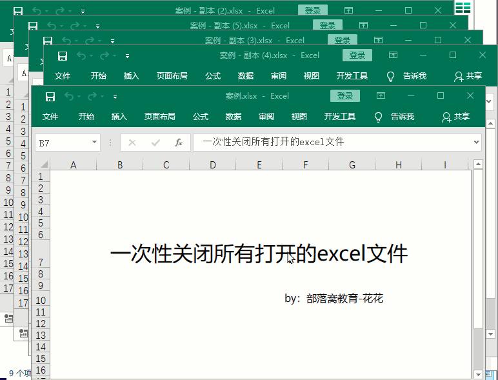This screenshot has width=498, height=380.
Task: Save 案例 - 副本 (4).xlsx with its save icon
Action: [63, 56]
